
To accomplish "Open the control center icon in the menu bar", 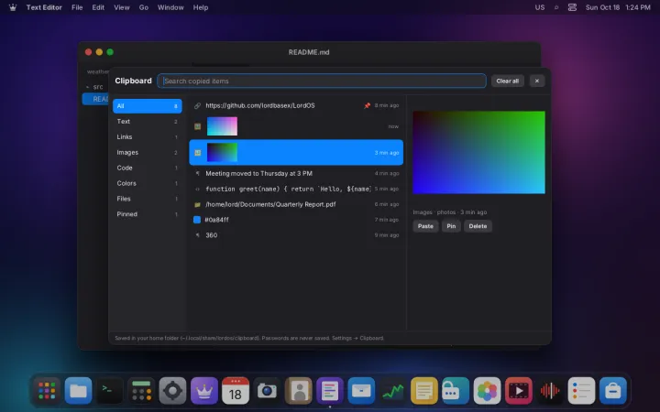I will point(572,7).
